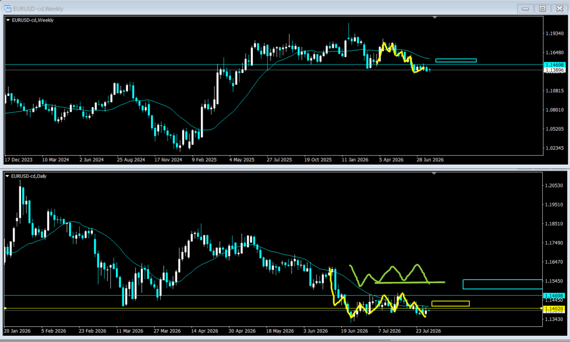Screen dimensions: 570x342
Task: Click the 23 Jul 2026 date label
Action: (428, 331)
